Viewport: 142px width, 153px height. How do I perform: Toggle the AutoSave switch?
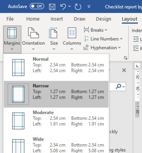coord(37,6)
